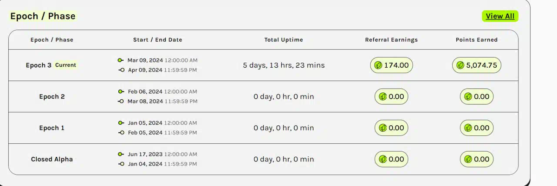Select the Epoch 2 row label
The height and width of the screenshot is (186, 557).
[52, 97]
